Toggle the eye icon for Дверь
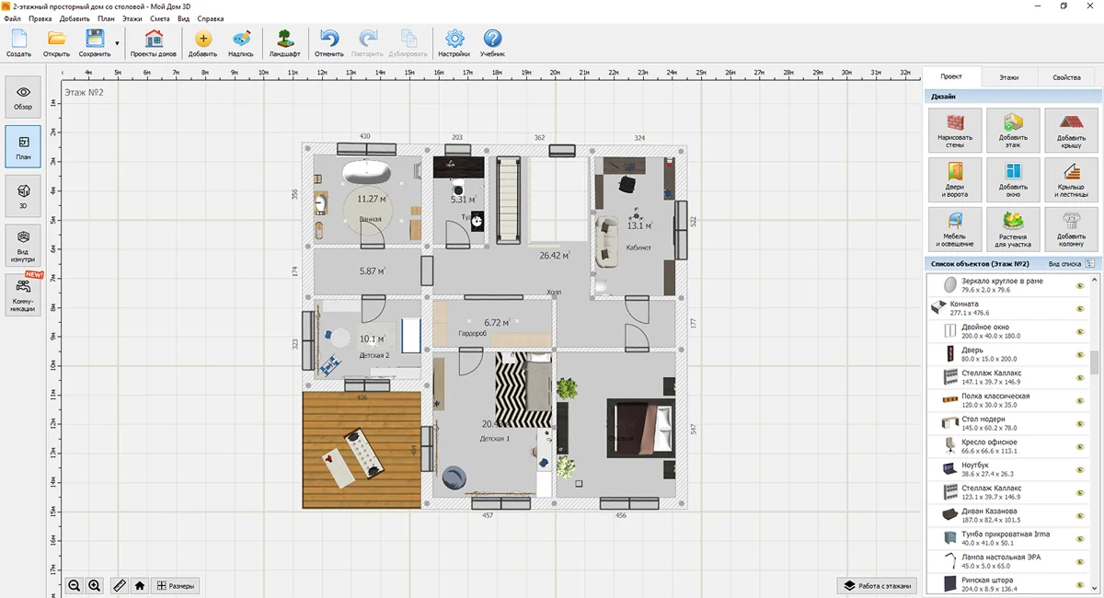 [x=1080, y=354]
